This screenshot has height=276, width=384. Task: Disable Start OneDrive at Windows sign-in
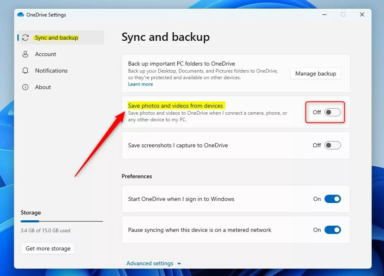coord(332,199)
